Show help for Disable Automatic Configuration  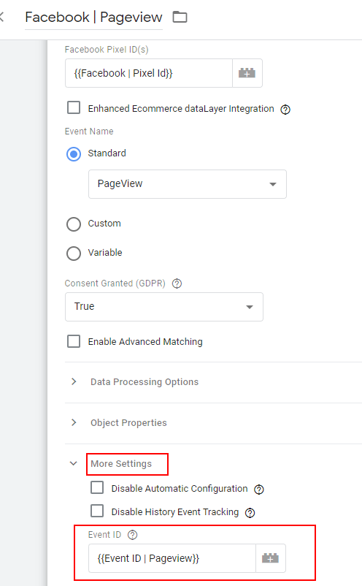[x=259, y=490]
